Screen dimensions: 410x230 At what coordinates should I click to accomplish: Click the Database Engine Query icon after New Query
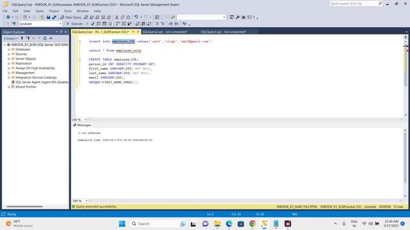(x=86, y=17)
